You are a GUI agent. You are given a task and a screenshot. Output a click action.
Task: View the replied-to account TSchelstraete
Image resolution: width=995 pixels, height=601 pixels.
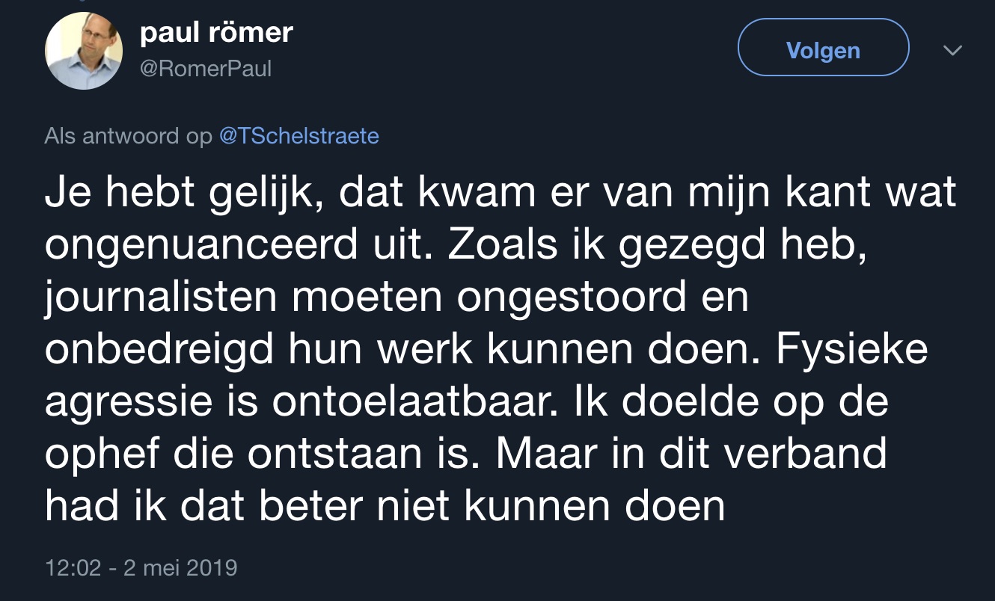click(x=300, y=136)
